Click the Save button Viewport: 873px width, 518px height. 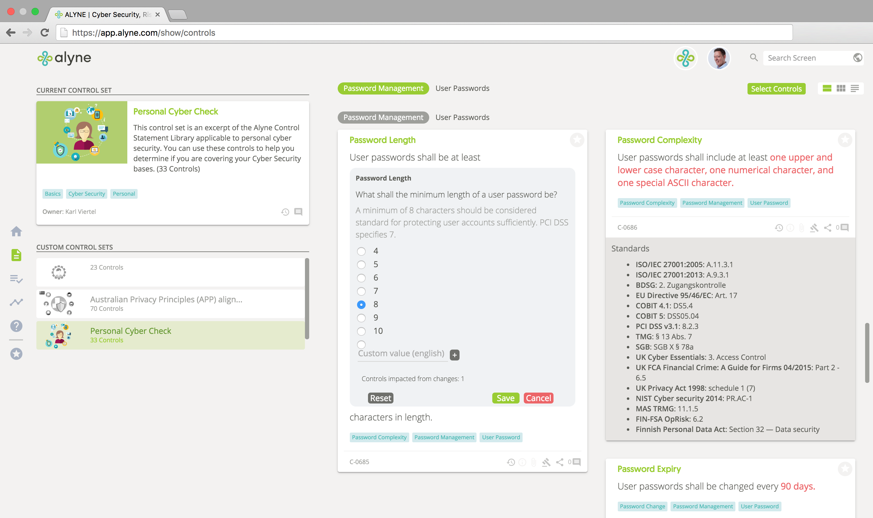[x=505, y=398]
